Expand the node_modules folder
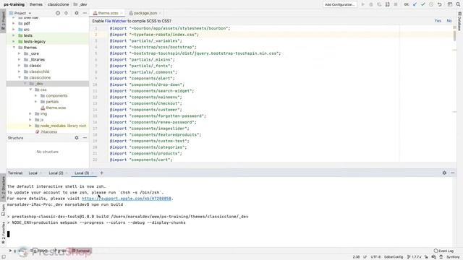463x260 pixels. [30, 126]
